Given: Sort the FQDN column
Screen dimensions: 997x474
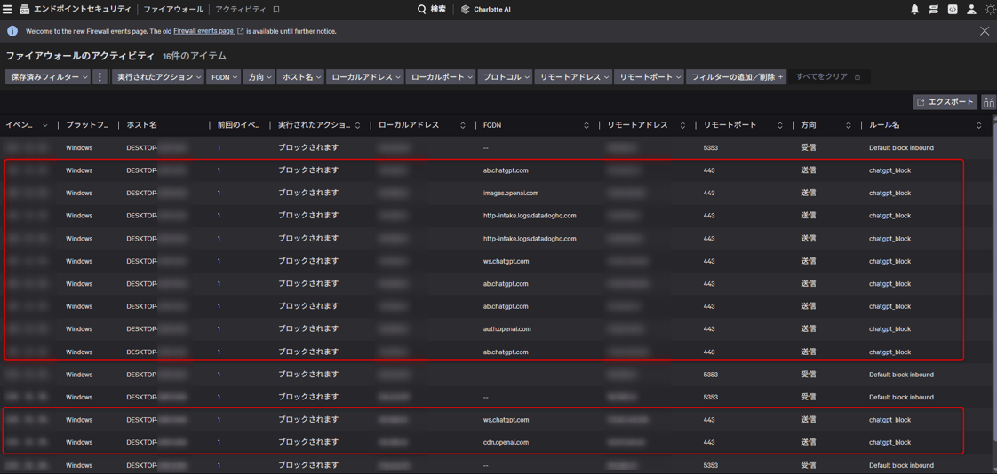Looking at the screenshot, I should pos(586,125).
